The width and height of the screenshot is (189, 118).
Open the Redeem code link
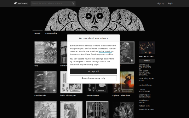(x=144, y=106)
